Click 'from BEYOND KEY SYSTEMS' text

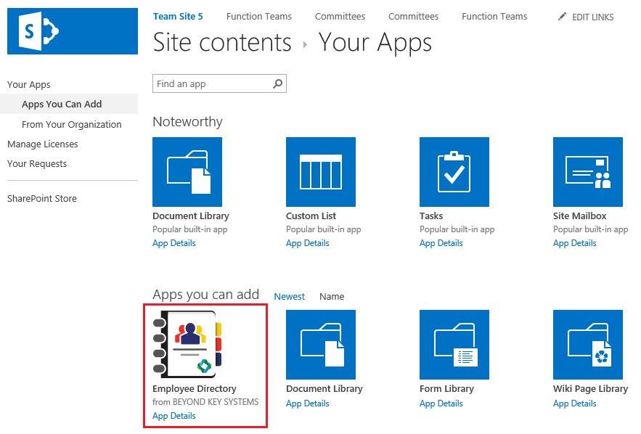205,402
